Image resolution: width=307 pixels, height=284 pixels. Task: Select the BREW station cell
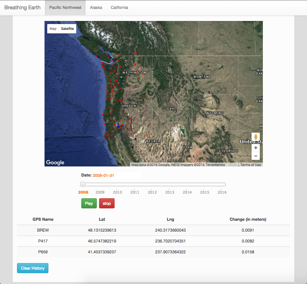pos(43,230)
